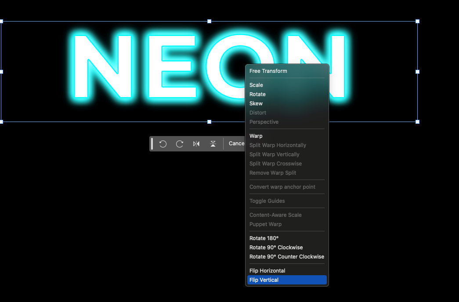Click Content-Aware Scale menu entry
This screenshot has width=459, height=302.
coord(287,215)
